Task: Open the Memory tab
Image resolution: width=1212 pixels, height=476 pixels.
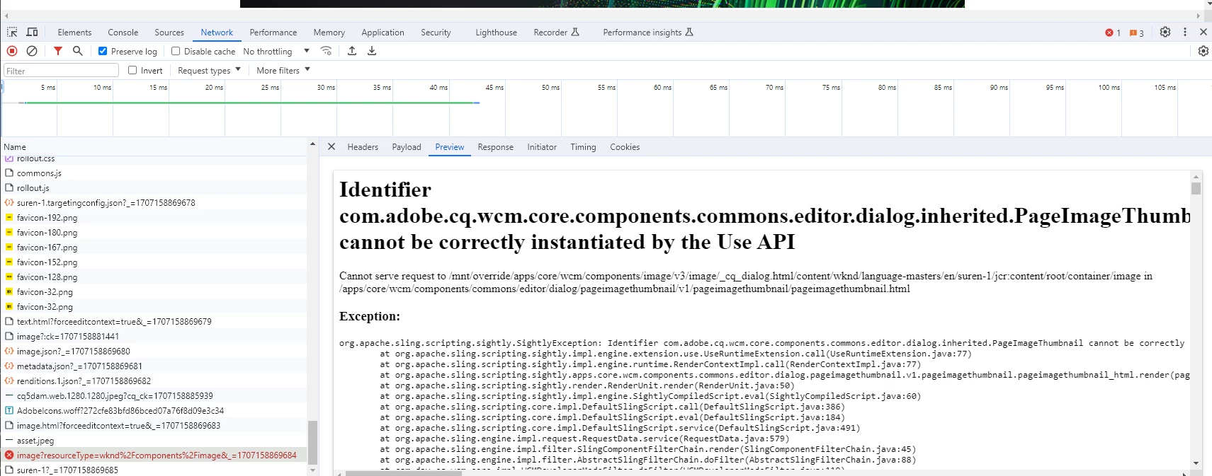Action: pos(329,33)
